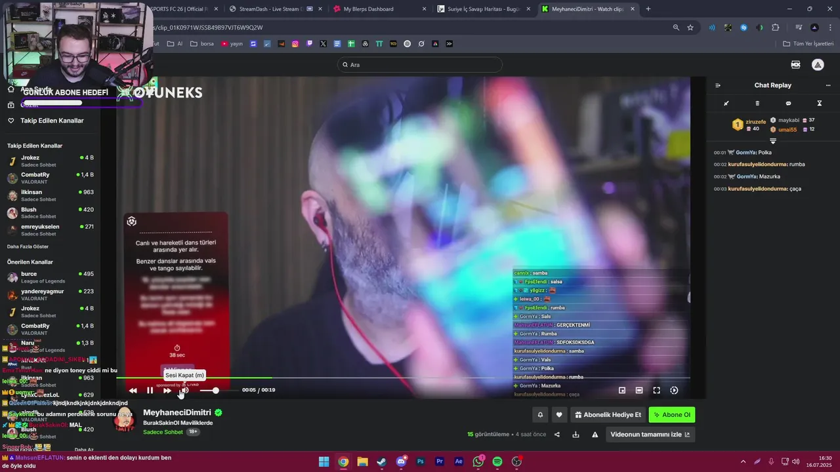The width and height of the screenshot is (840, 472).
Task: Open playback speed settings icon
Action: 674,391
